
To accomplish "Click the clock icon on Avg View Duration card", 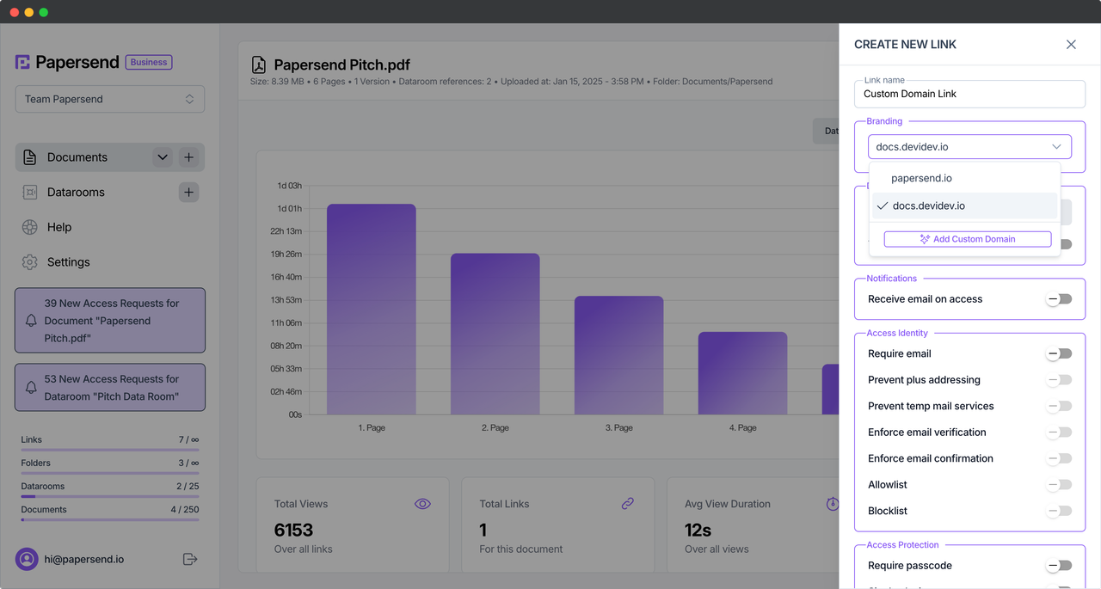I will [x=831, y=503].
